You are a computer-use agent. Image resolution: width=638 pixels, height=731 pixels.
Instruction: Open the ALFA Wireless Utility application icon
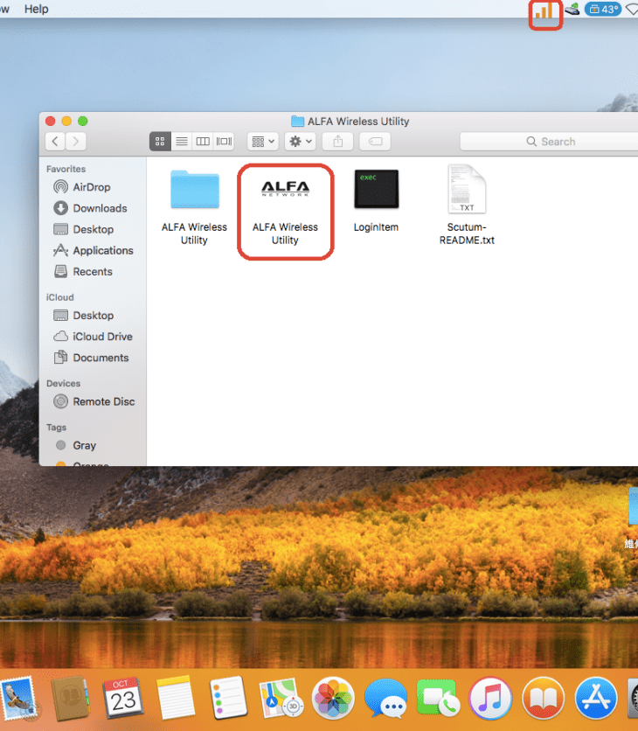click(285, 188)
